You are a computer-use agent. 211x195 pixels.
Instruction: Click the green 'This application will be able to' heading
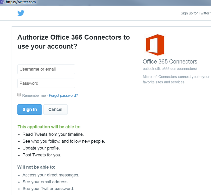pyautogui.click(x=49, y=127)
